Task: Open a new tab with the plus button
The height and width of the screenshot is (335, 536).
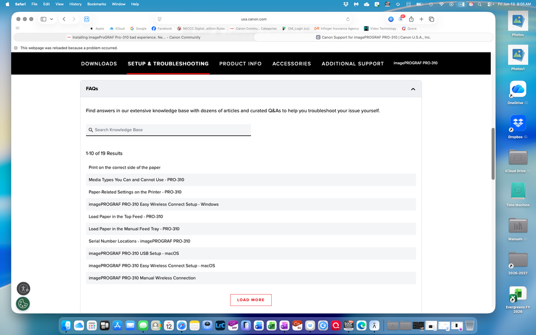Action: [x=422, y=19]
